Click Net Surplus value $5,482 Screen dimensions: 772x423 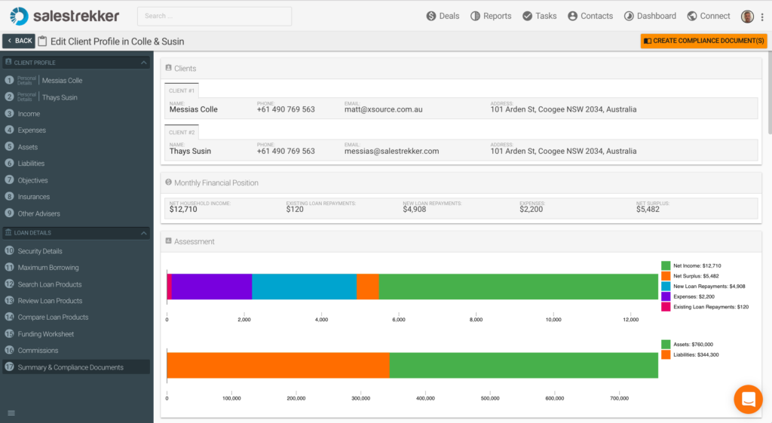648,210
